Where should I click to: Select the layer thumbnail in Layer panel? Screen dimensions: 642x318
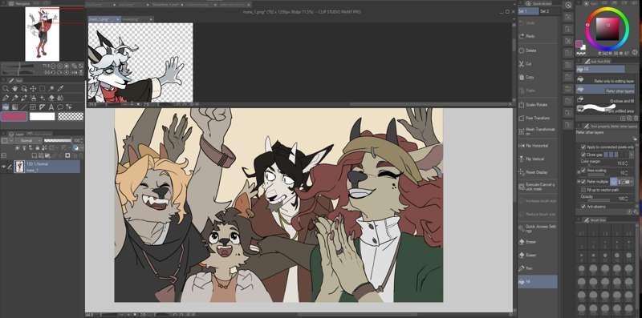(x=19, y=167)
